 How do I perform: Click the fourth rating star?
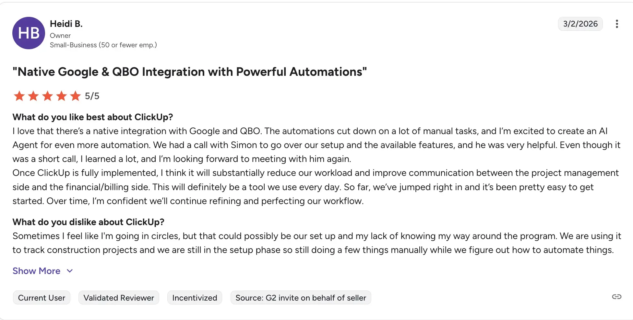coord(62,96)
